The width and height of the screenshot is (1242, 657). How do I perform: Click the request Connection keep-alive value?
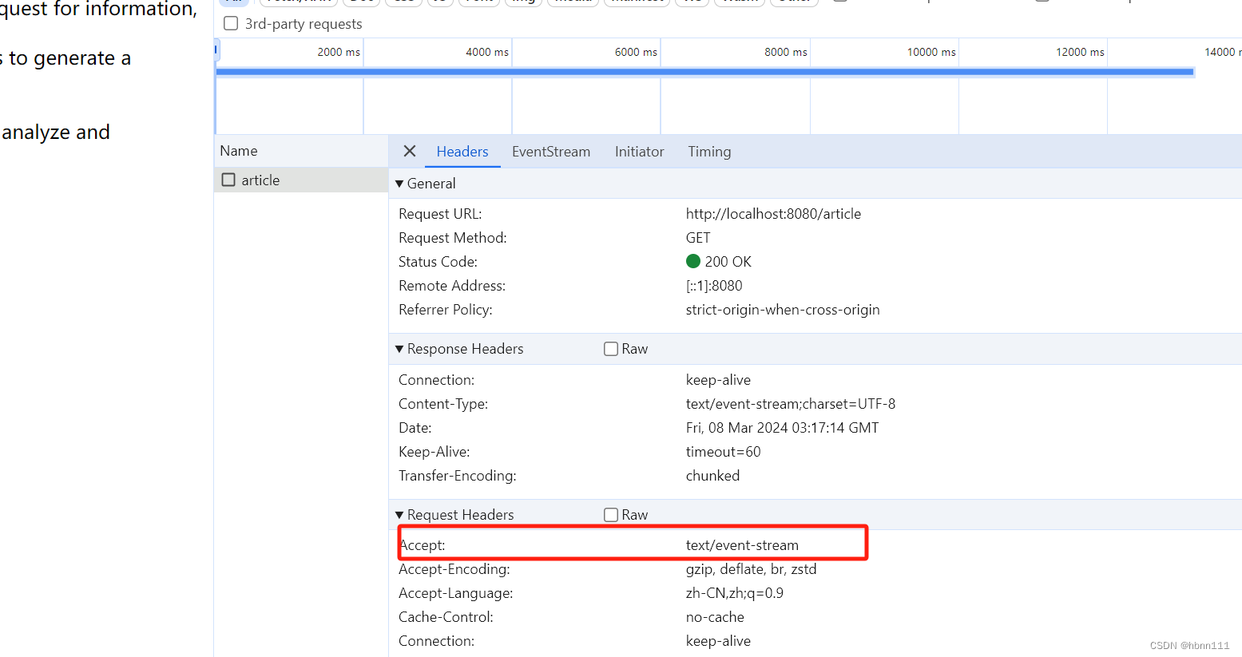(x=718, y=641)
